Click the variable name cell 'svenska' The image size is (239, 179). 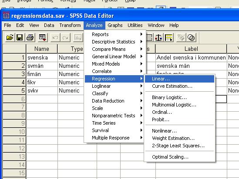(x=42, y=58)
